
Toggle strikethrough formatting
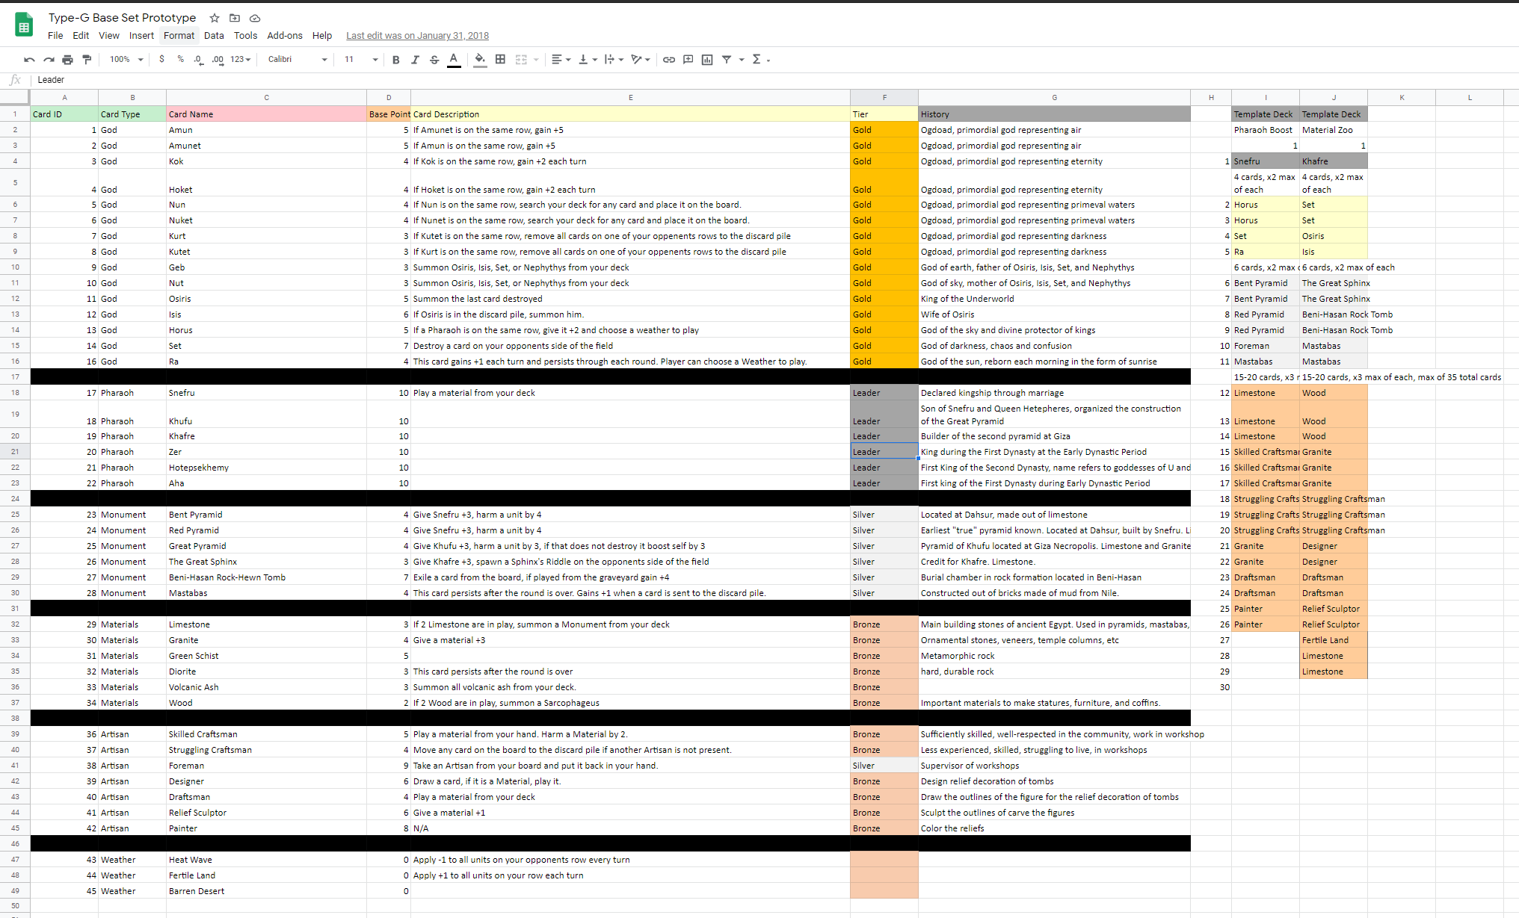434,60
